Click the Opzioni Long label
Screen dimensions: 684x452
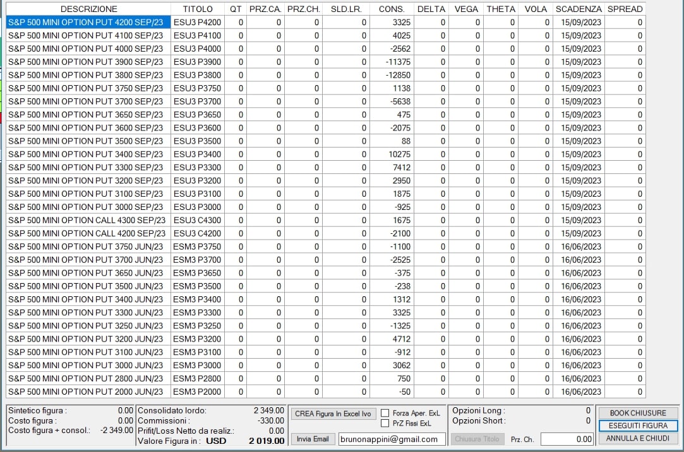[x=479, y=410]
